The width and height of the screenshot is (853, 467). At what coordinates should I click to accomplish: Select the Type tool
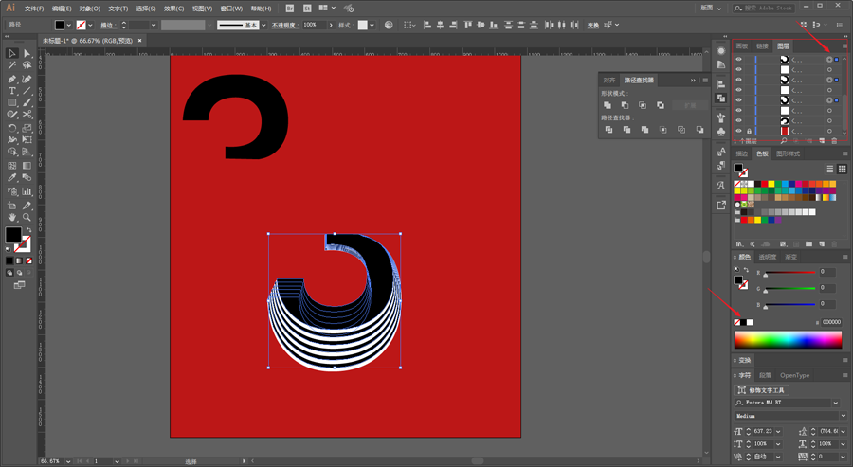(x=12, y=91)
